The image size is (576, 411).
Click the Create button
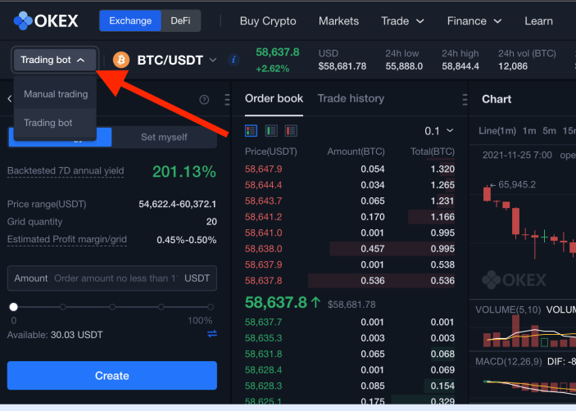point(112,376)
